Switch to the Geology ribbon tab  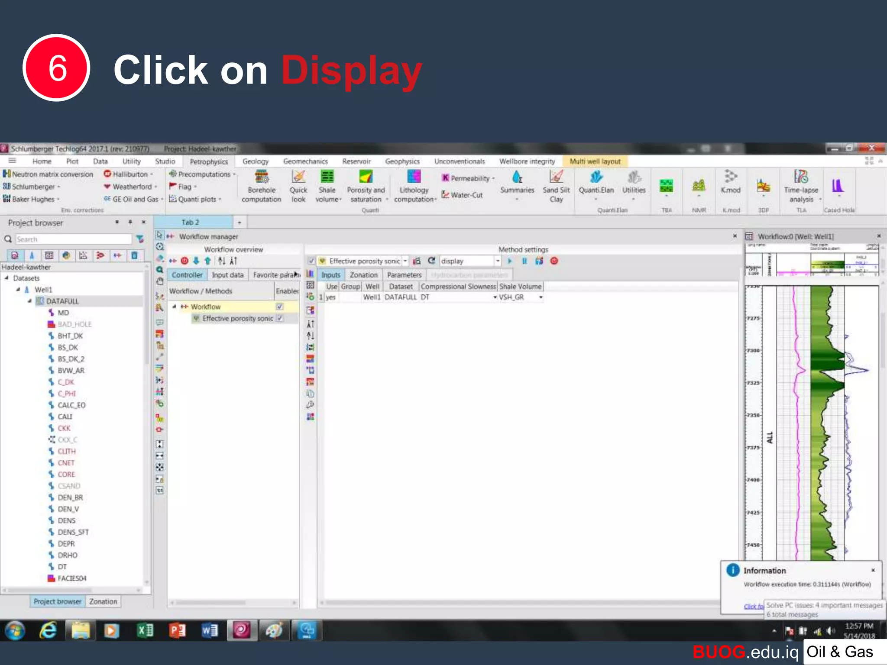coord(256,161)
